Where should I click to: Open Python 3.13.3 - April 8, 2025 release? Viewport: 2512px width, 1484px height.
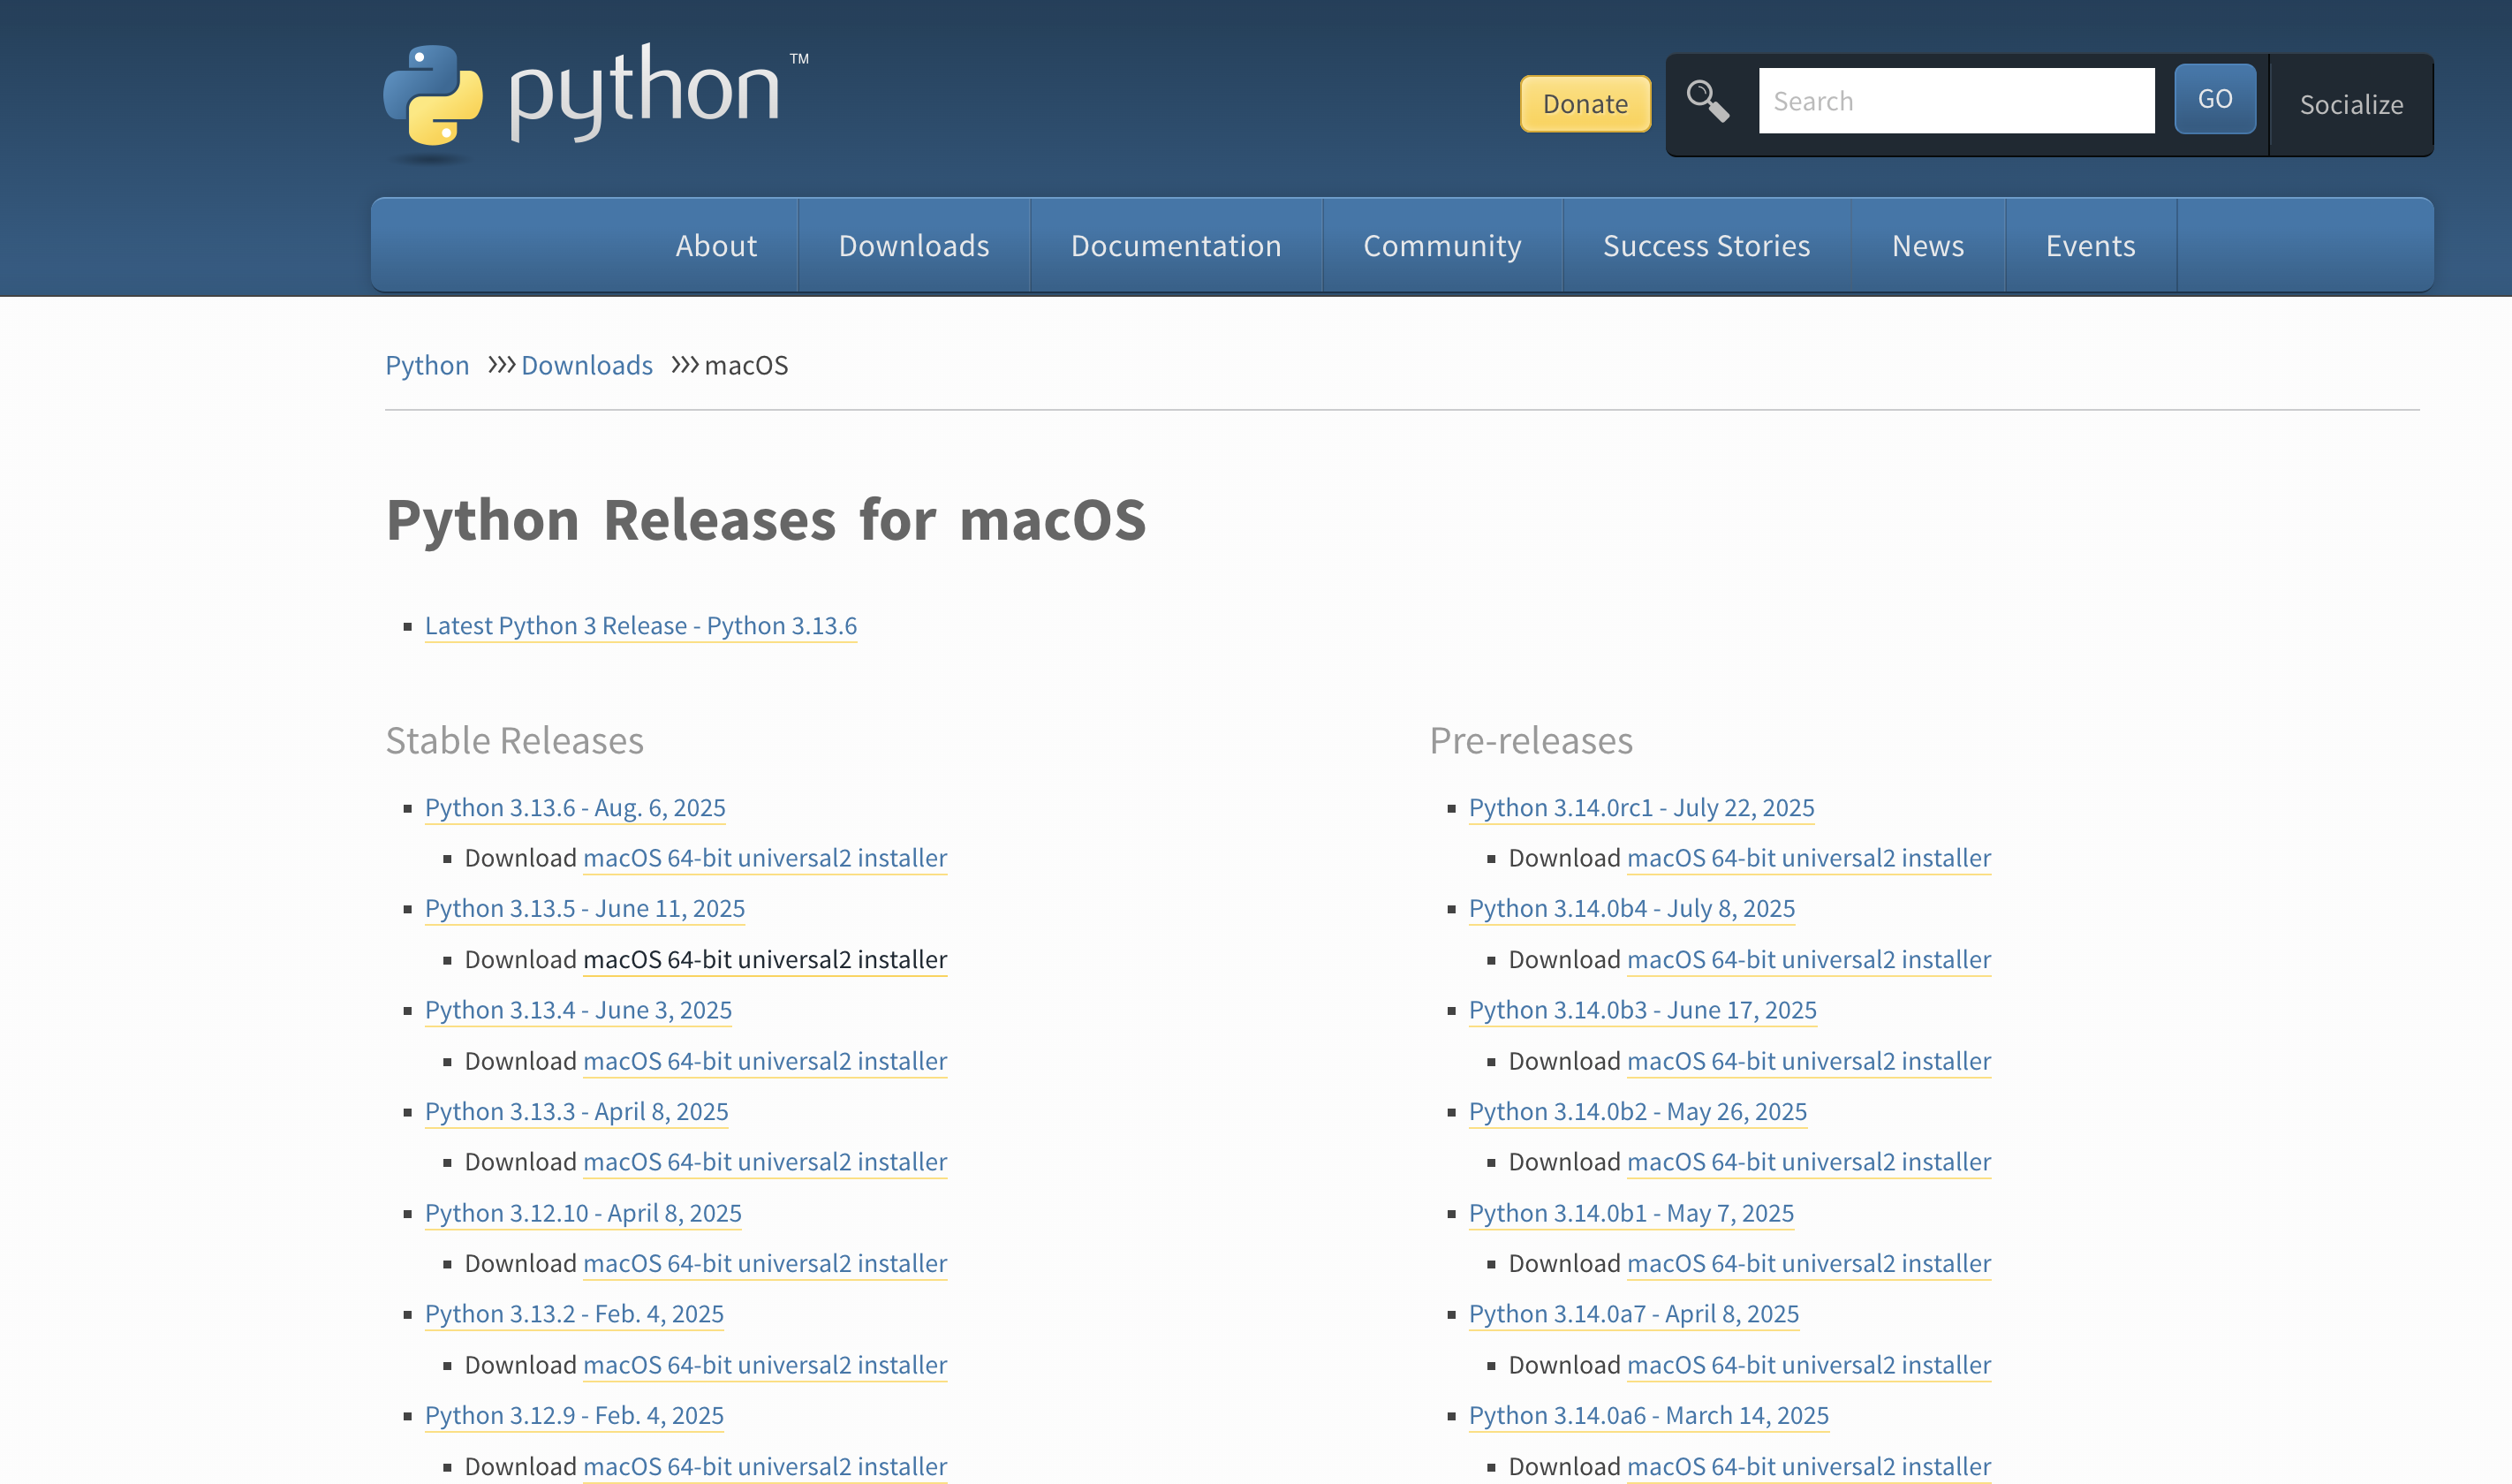click(576, 1112)
